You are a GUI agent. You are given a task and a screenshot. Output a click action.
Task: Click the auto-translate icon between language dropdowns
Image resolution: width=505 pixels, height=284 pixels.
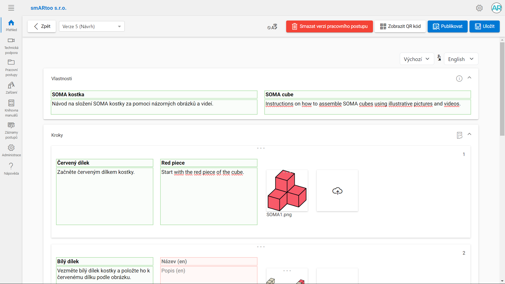439,58
